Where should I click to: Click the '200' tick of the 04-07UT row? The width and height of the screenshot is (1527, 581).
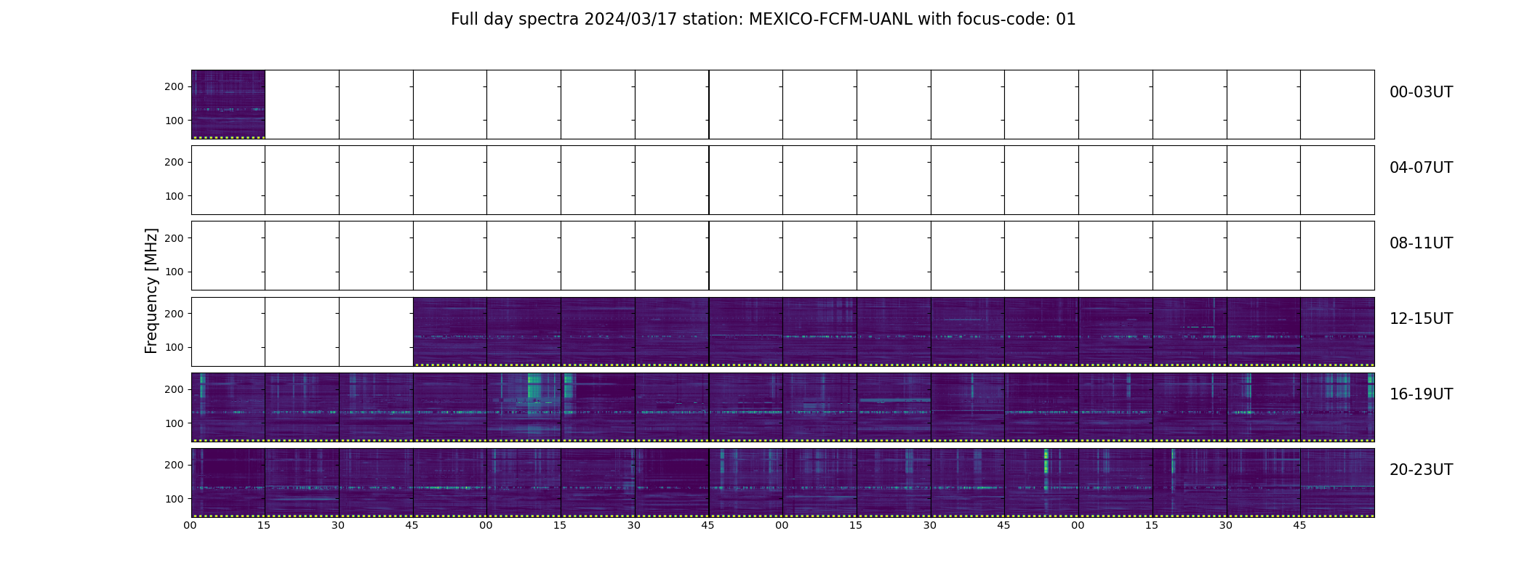point(174,163)
